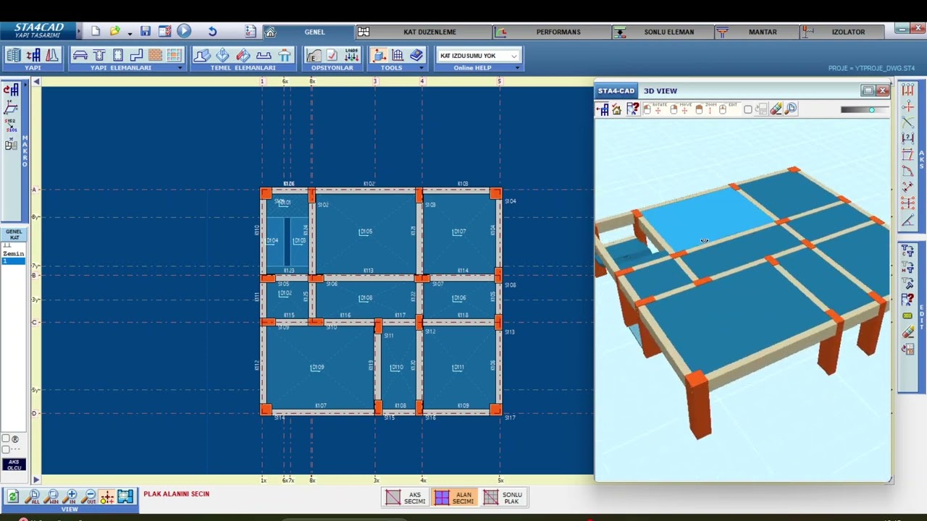Screen dimensions: 927x521
Task: Click the Undo arrow icon
Action: (212, 32)
